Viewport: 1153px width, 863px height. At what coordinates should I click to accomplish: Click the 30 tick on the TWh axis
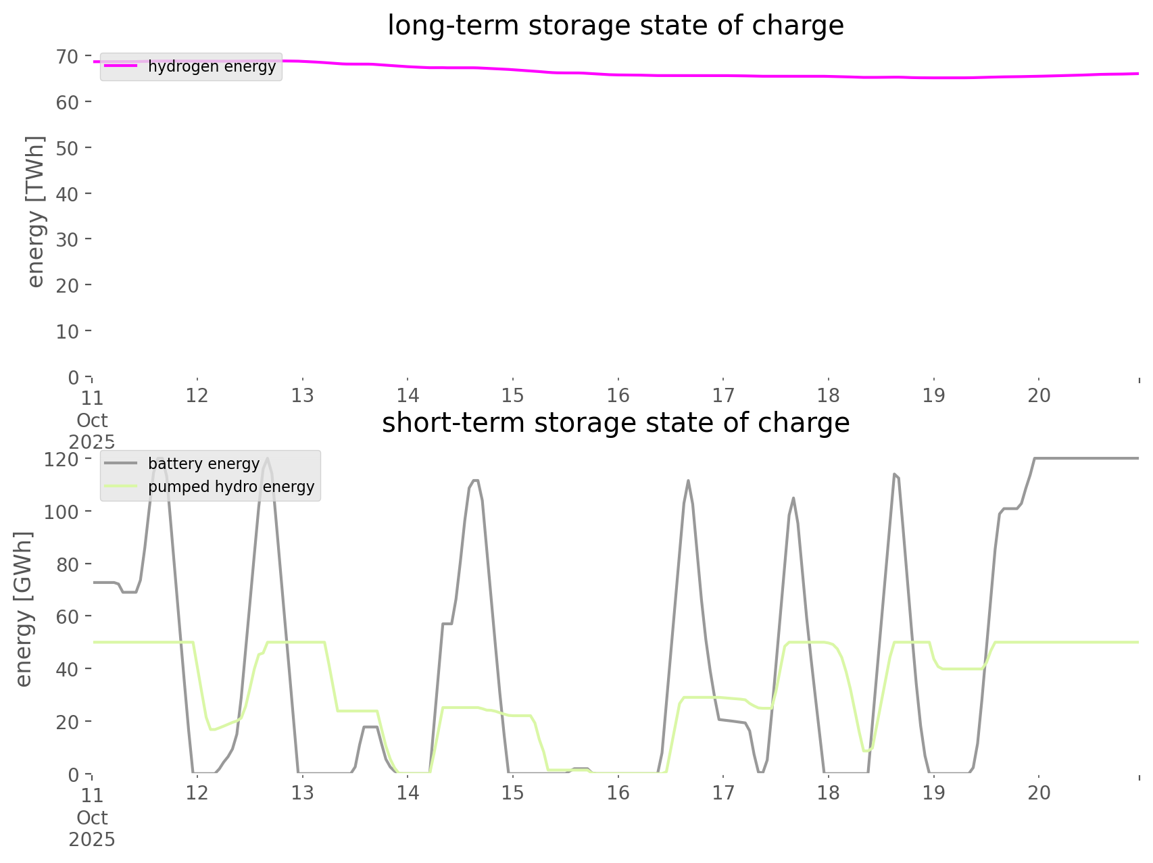tap(68, 239)
